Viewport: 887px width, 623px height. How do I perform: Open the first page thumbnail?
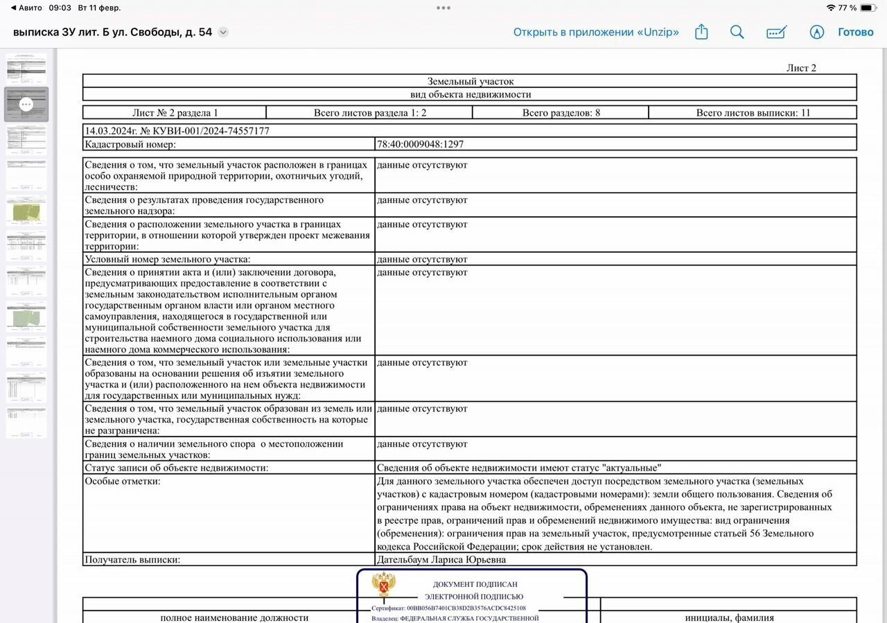click(26, 68)
